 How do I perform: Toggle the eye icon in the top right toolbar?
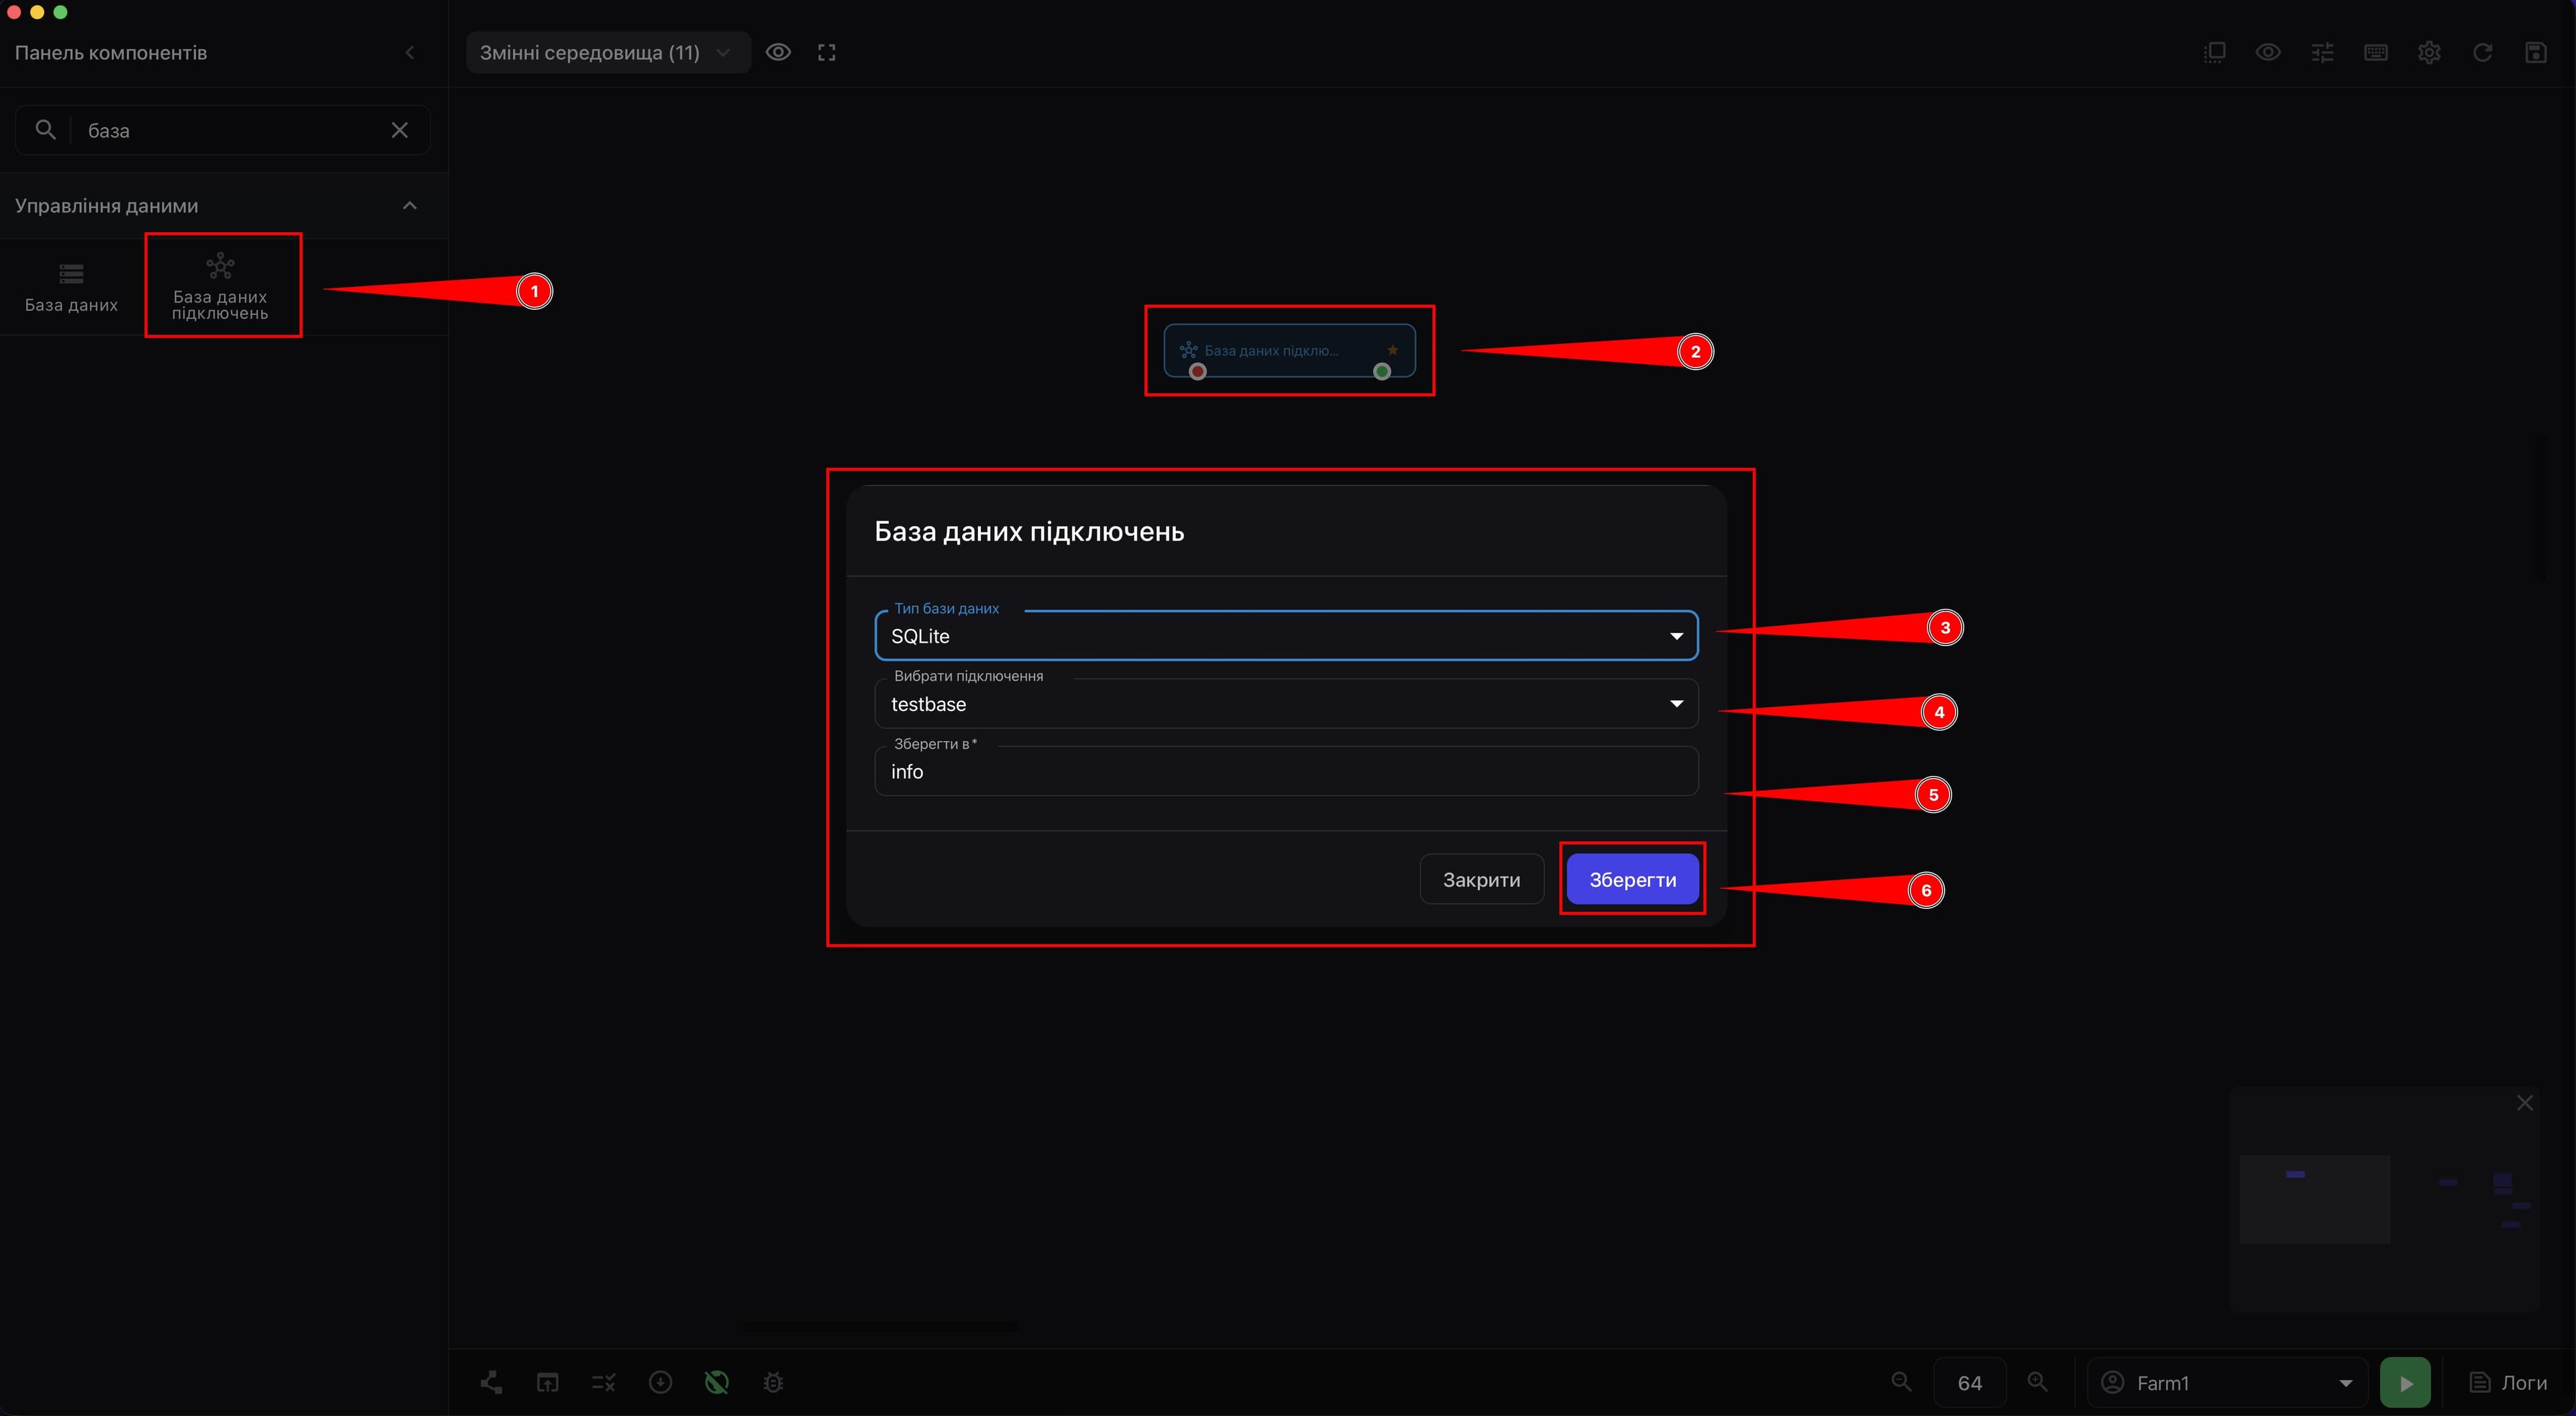2268,53
